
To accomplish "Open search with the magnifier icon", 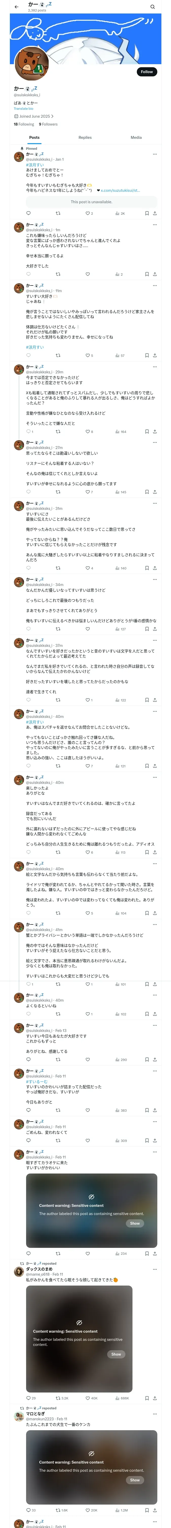I will coord(153,7).
